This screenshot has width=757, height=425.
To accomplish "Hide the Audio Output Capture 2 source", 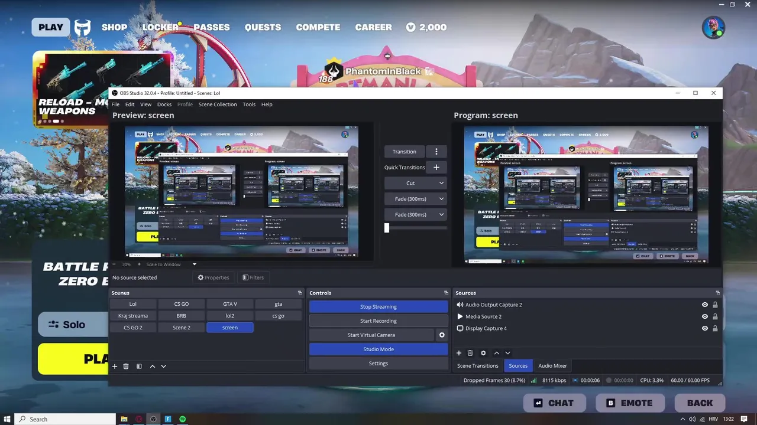I will [705, 305].
